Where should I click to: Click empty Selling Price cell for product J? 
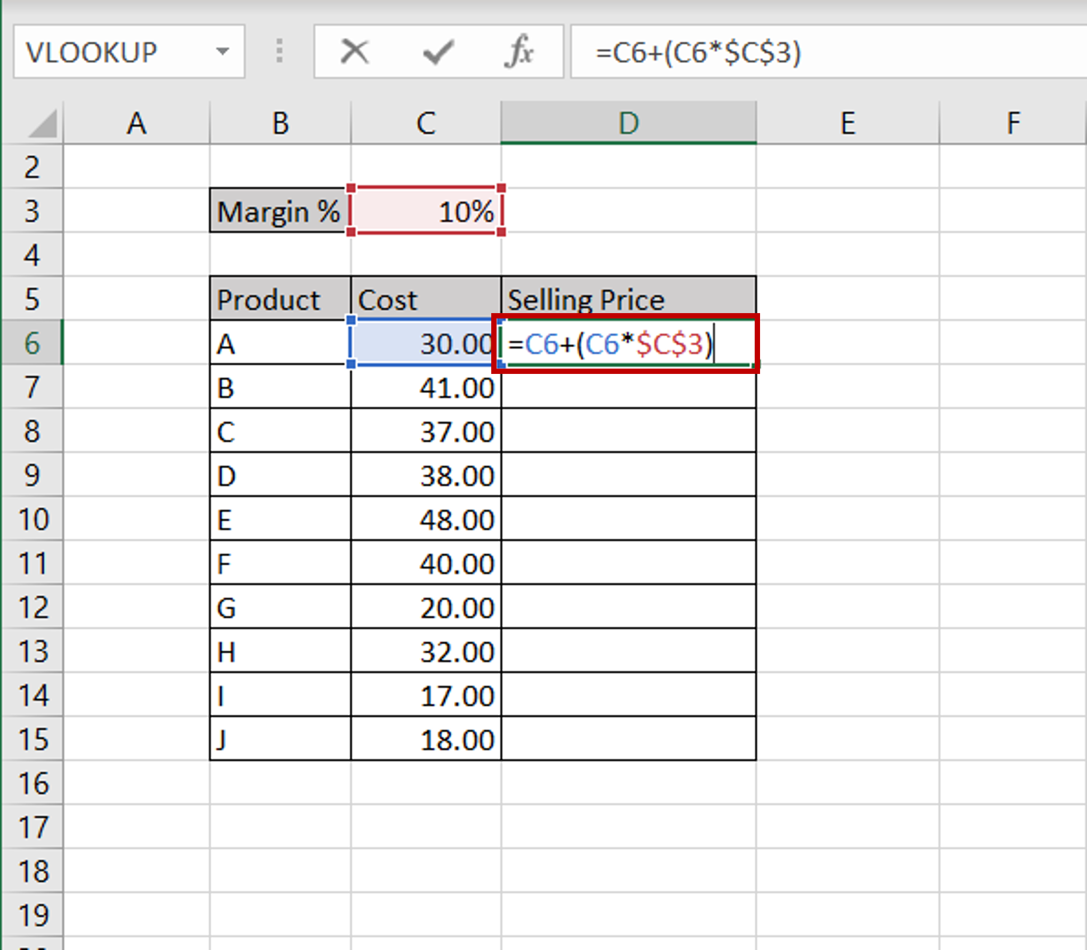tap(629, 739)
